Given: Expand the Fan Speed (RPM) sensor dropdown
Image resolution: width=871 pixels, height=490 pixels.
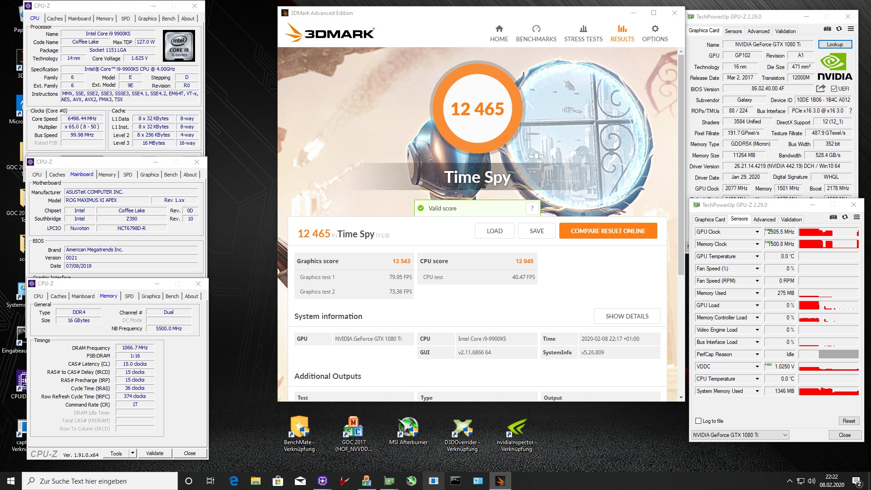Looking at the screenshot, I should click(757, 281).
